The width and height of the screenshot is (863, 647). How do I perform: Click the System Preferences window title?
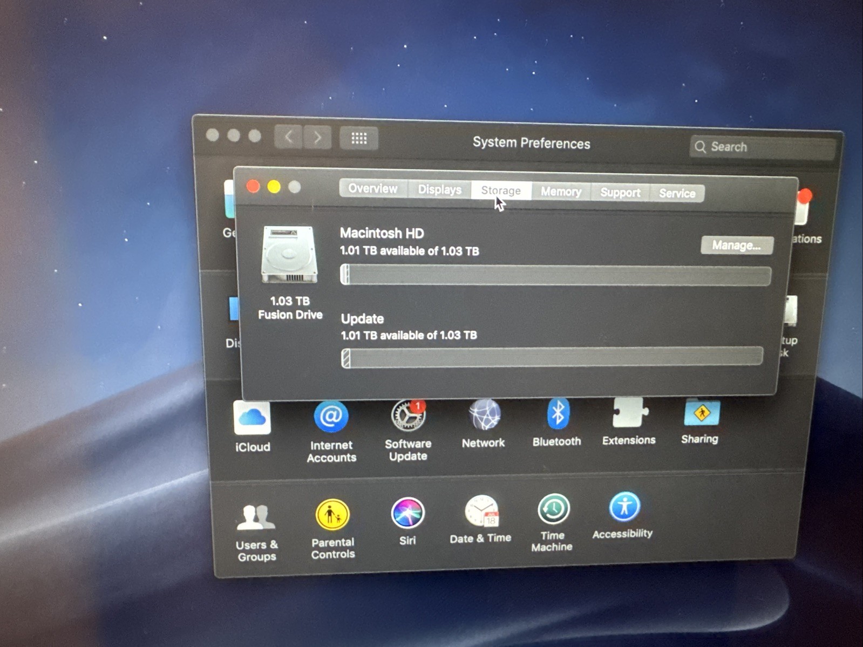click(532, 143)
